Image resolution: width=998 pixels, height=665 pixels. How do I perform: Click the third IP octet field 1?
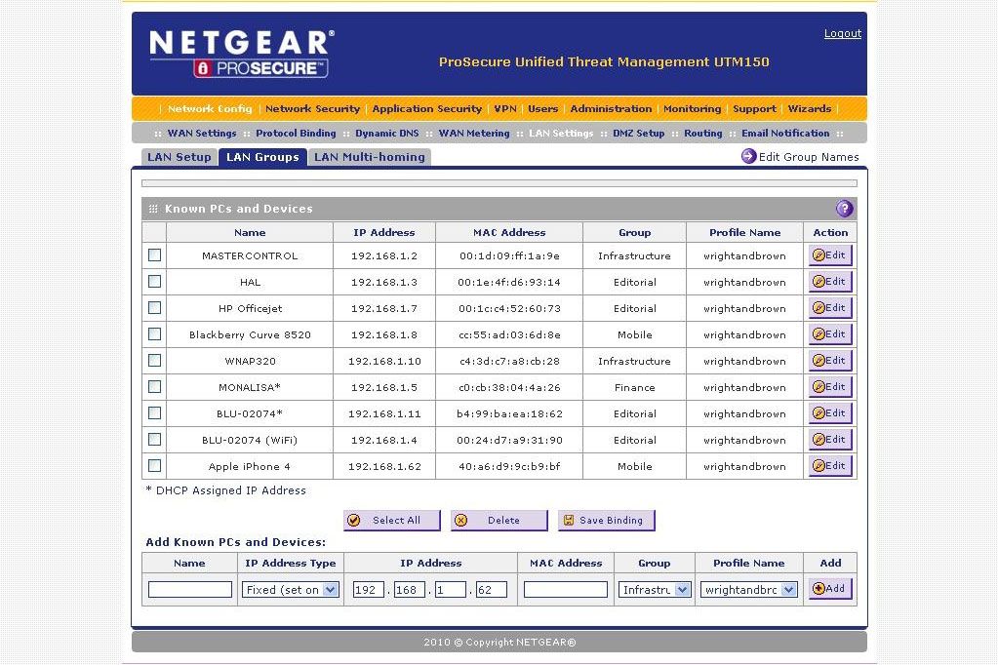tap(451, 589)
